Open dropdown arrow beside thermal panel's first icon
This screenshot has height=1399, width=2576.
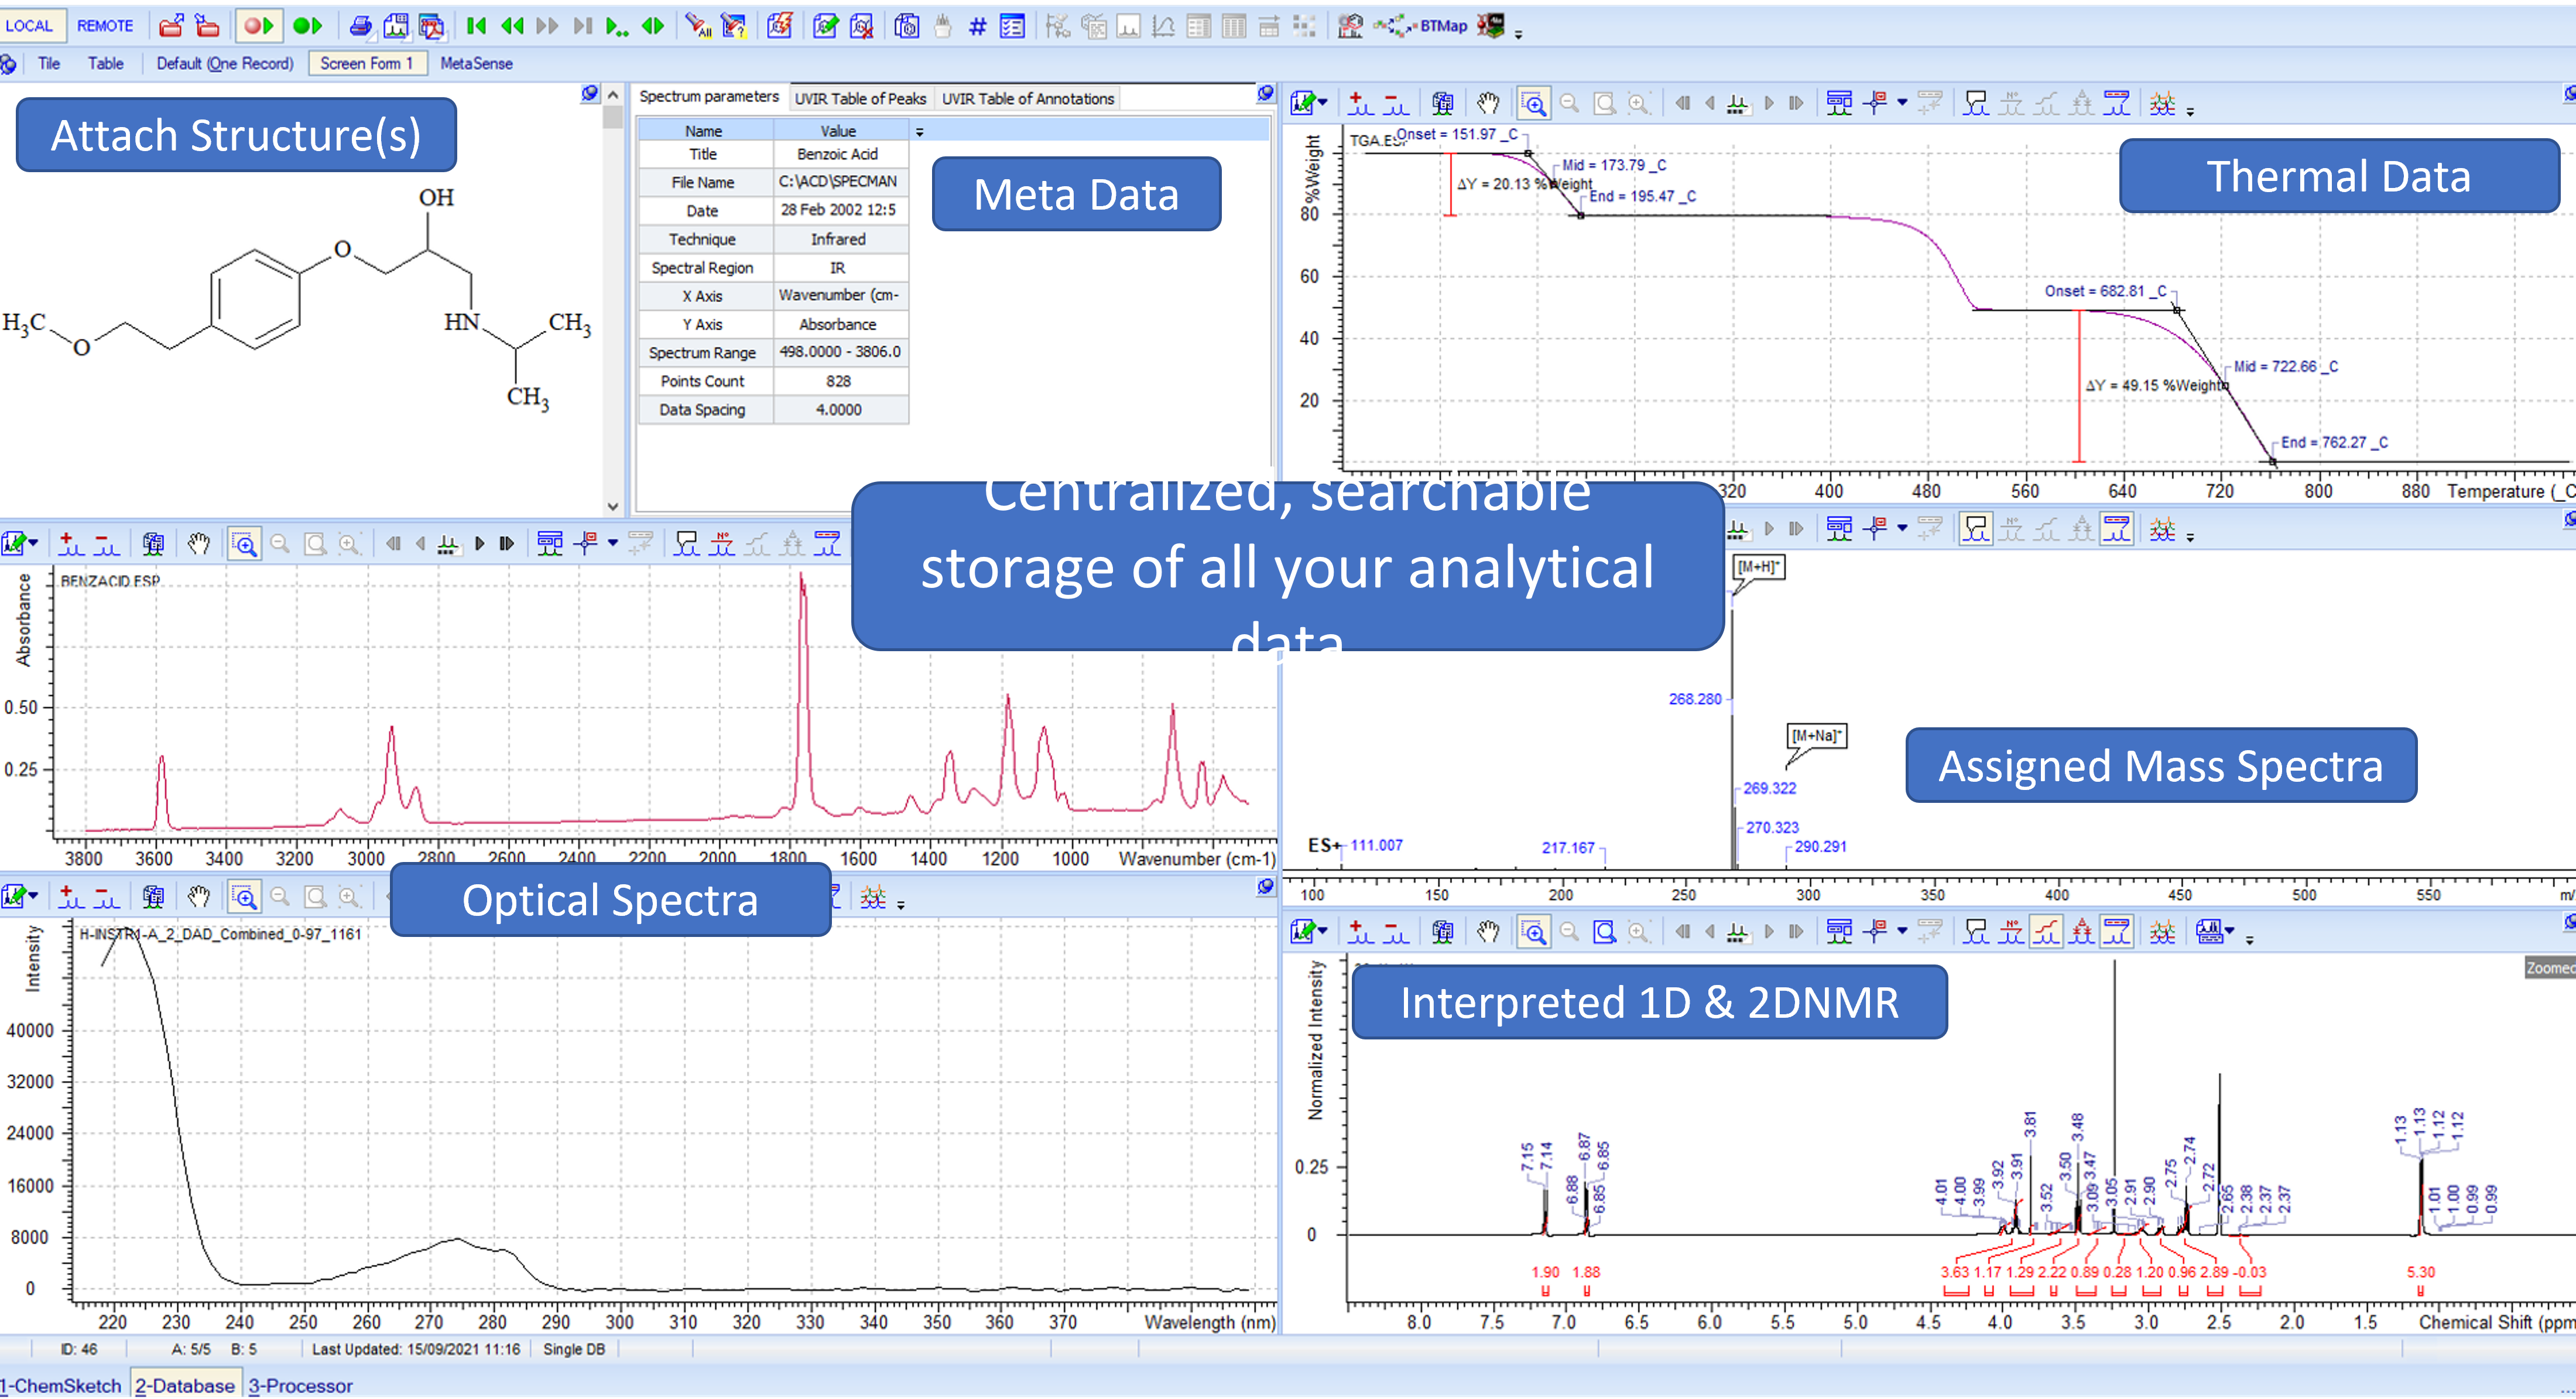[1323, 103]
